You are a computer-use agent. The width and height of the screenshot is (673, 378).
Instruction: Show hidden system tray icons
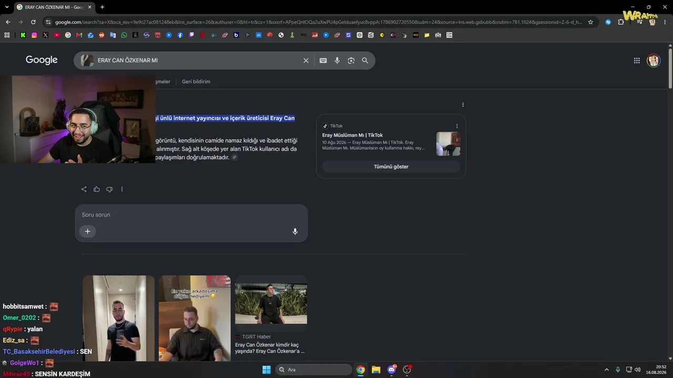tap(606, 370)
